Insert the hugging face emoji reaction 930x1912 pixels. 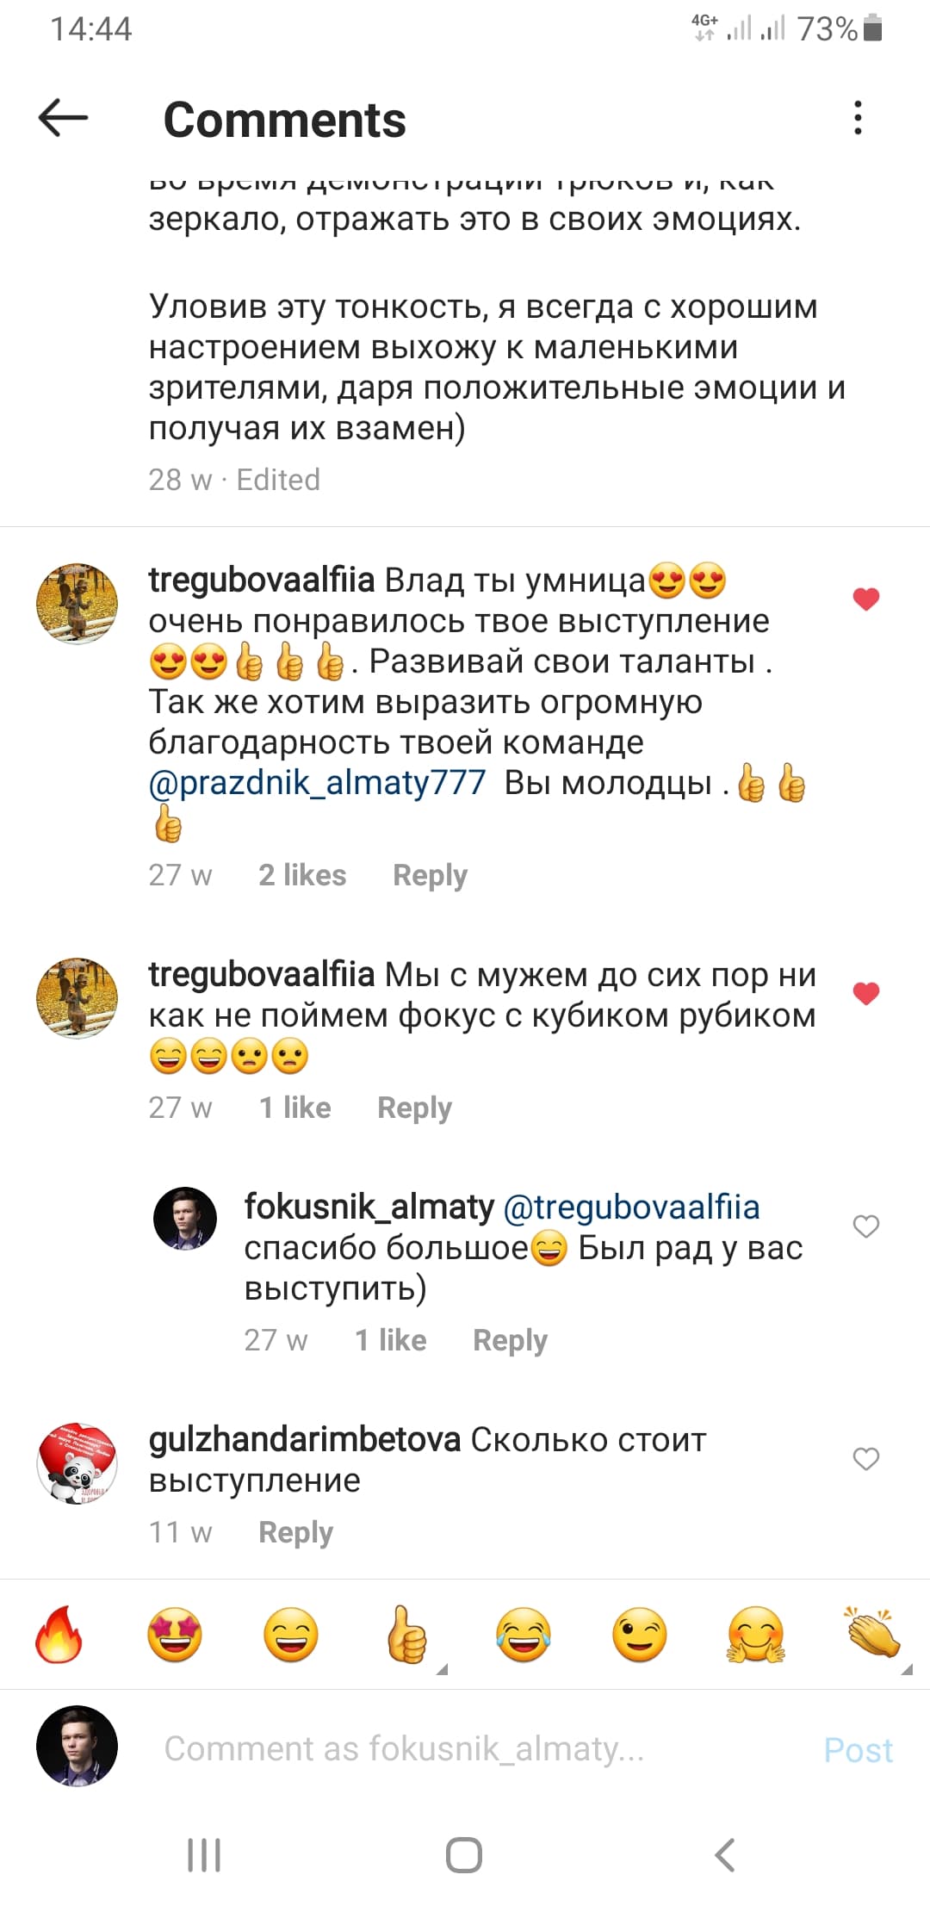click(756, 1634)
